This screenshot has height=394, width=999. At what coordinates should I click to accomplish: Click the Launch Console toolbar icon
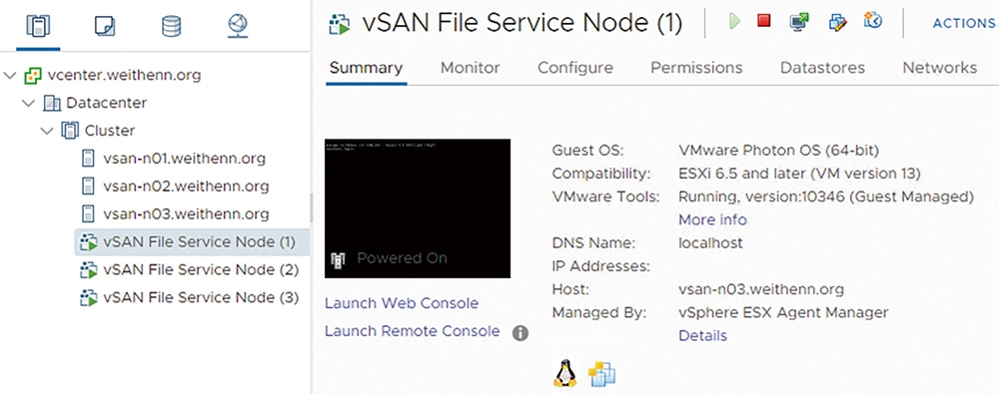[799, 22]
